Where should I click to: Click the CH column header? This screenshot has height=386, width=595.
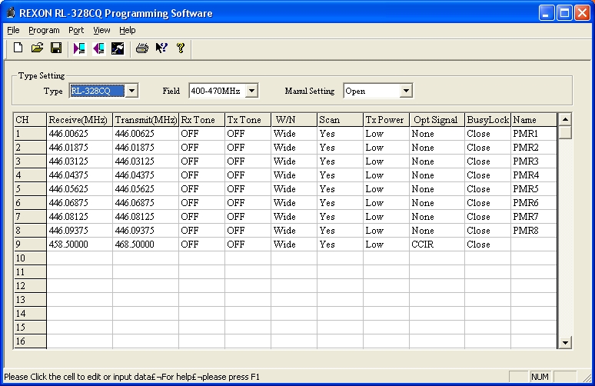click(30, 119)
